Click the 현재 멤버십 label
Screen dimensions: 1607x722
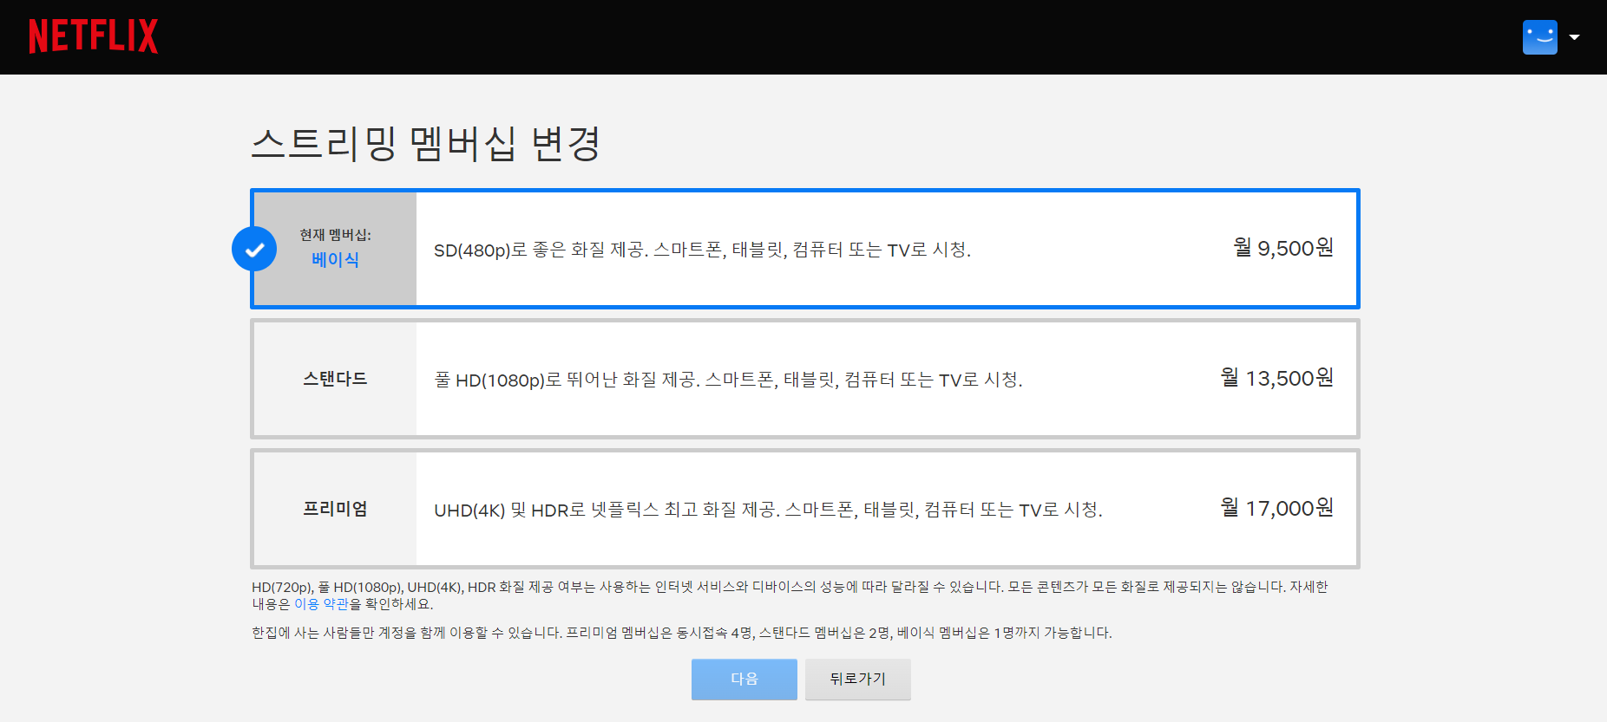pyautogui.click(x=335, y=235)
